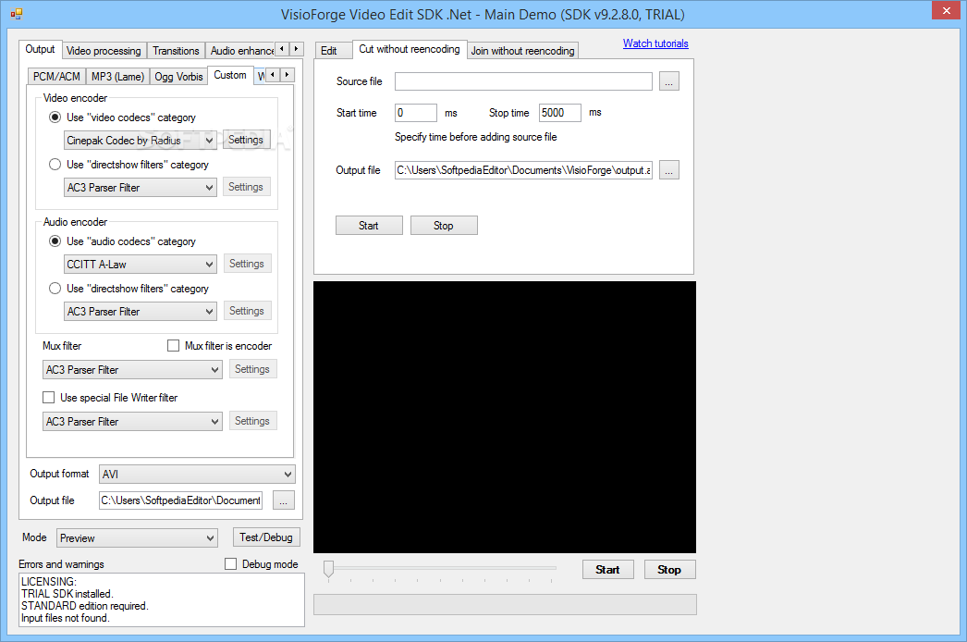Browse for cut Output file ellipsis button
The image size is (967, 642).
pyautogui.click(x=669, y=170)
